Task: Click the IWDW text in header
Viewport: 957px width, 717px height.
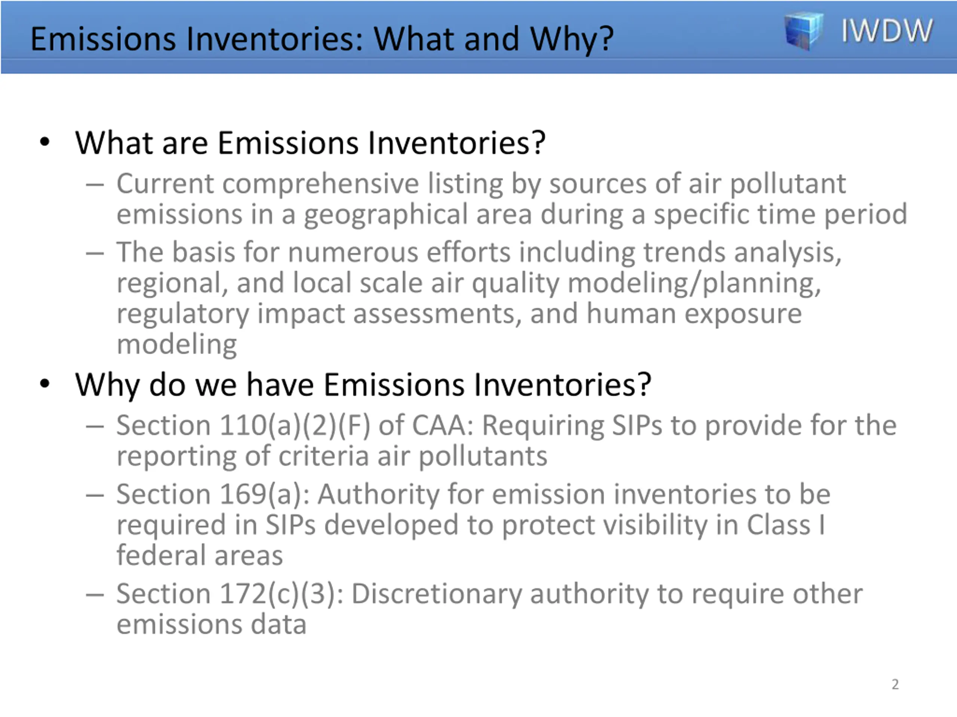Action: pos(886,31)
